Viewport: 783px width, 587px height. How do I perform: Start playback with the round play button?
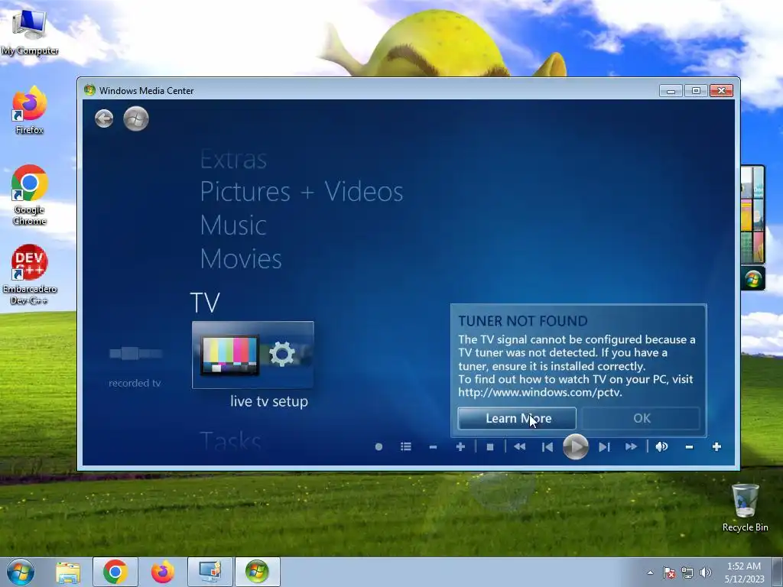coord(575,446)
